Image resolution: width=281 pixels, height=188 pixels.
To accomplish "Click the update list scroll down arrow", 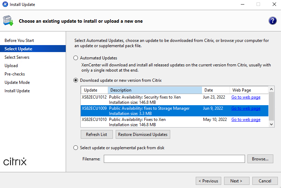I will 271,124.
